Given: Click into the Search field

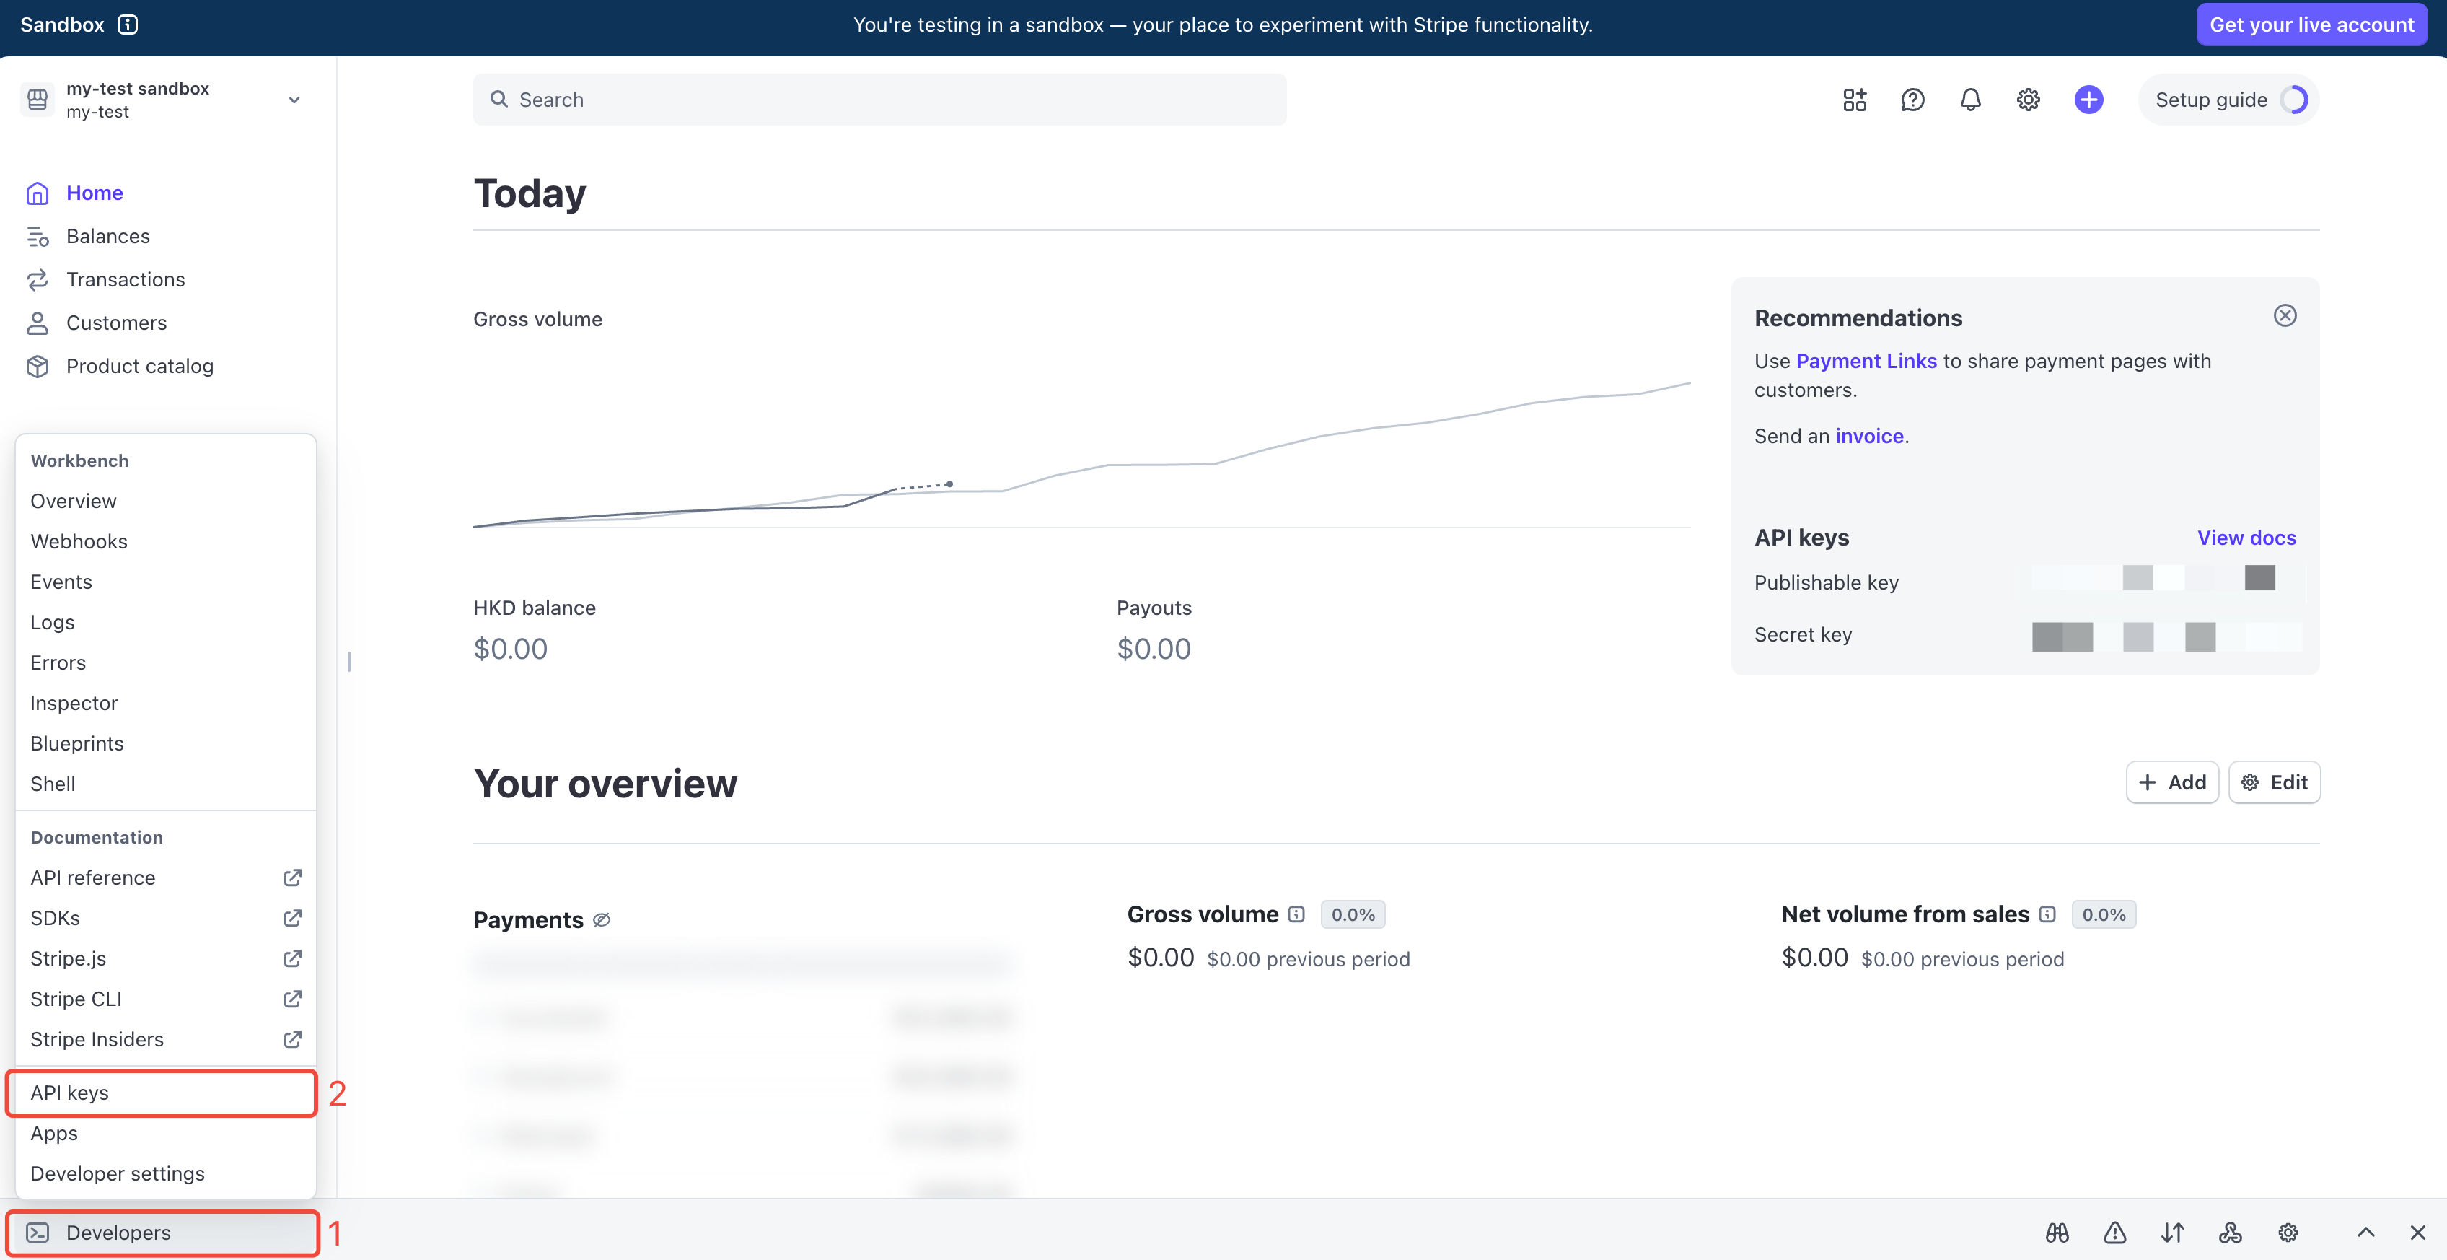Looking at the screenshot, I should 879,100.
